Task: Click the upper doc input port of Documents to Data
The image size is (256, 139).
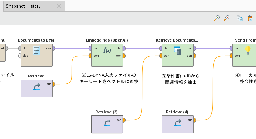Action: click(x=20, y=48)
